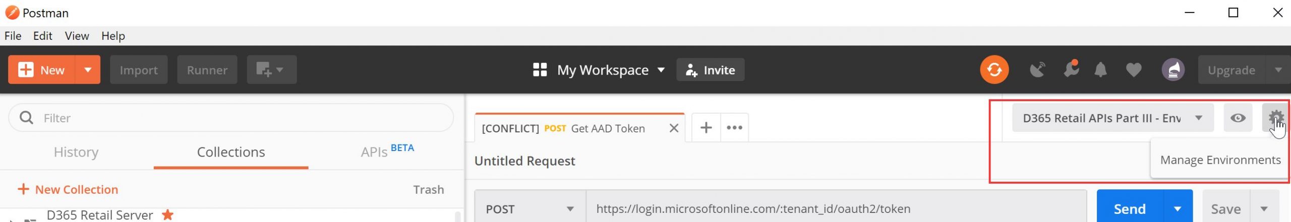The width and height of the screenshot is (1291, 222).
Task: Maximize the Postman window
Action: tap(1233, 13)
